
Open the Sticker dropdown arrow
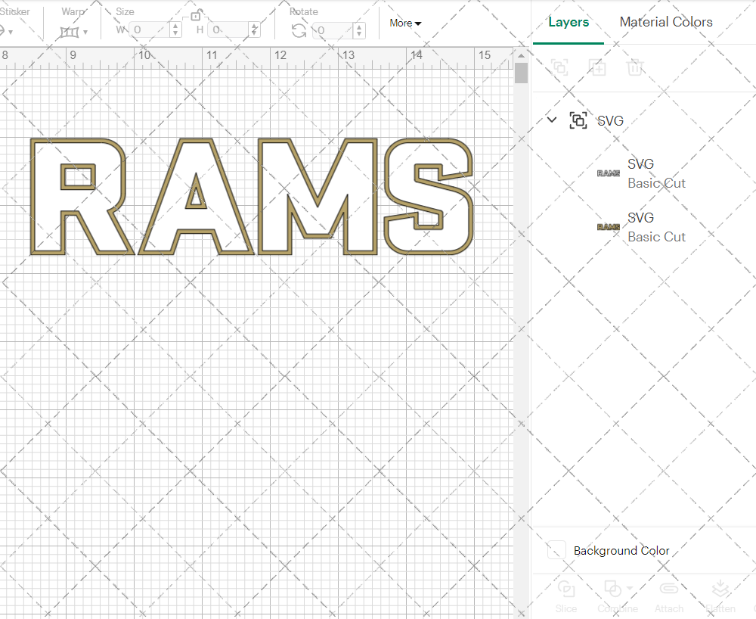point(10,33)
